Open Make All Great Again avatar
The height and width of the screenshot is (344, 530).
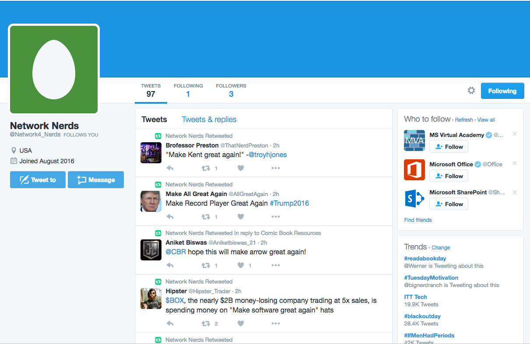(x=151, y=201)
